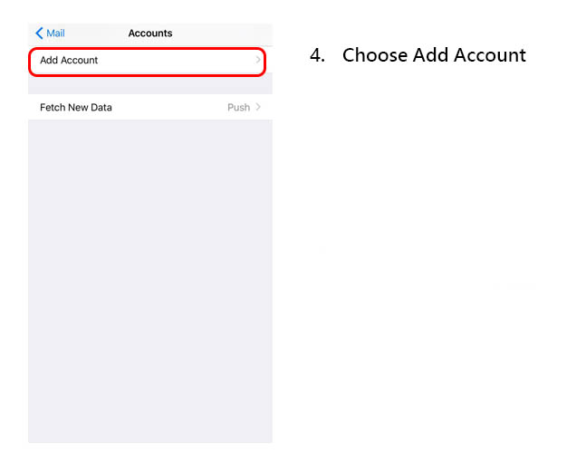Tap the 'Fetch New Data' text label
586x453 pixels.
click(76, 108)
